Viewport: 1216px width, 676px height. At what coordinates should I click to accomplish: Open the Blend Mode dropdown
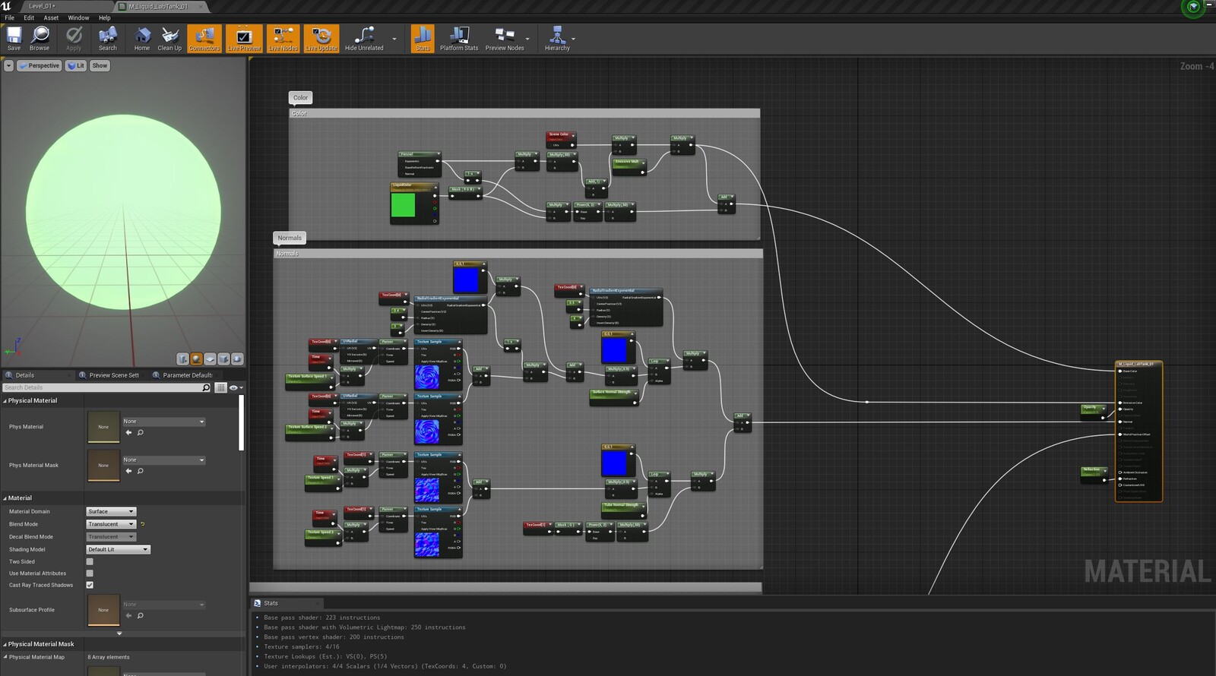point(111,524)
